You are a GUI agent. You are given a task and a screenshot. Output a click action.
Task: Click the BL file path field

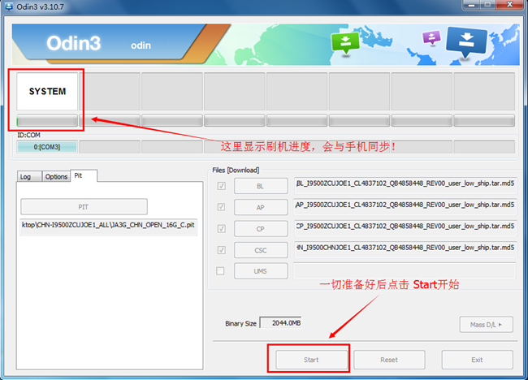click(x=405, y=185)
